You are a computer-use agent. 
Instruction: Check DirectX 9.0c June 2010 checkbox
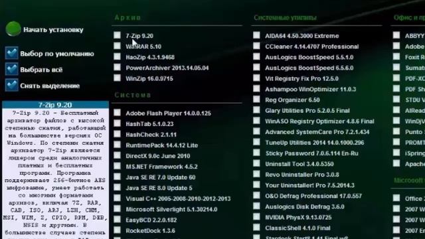pos(117,155)
